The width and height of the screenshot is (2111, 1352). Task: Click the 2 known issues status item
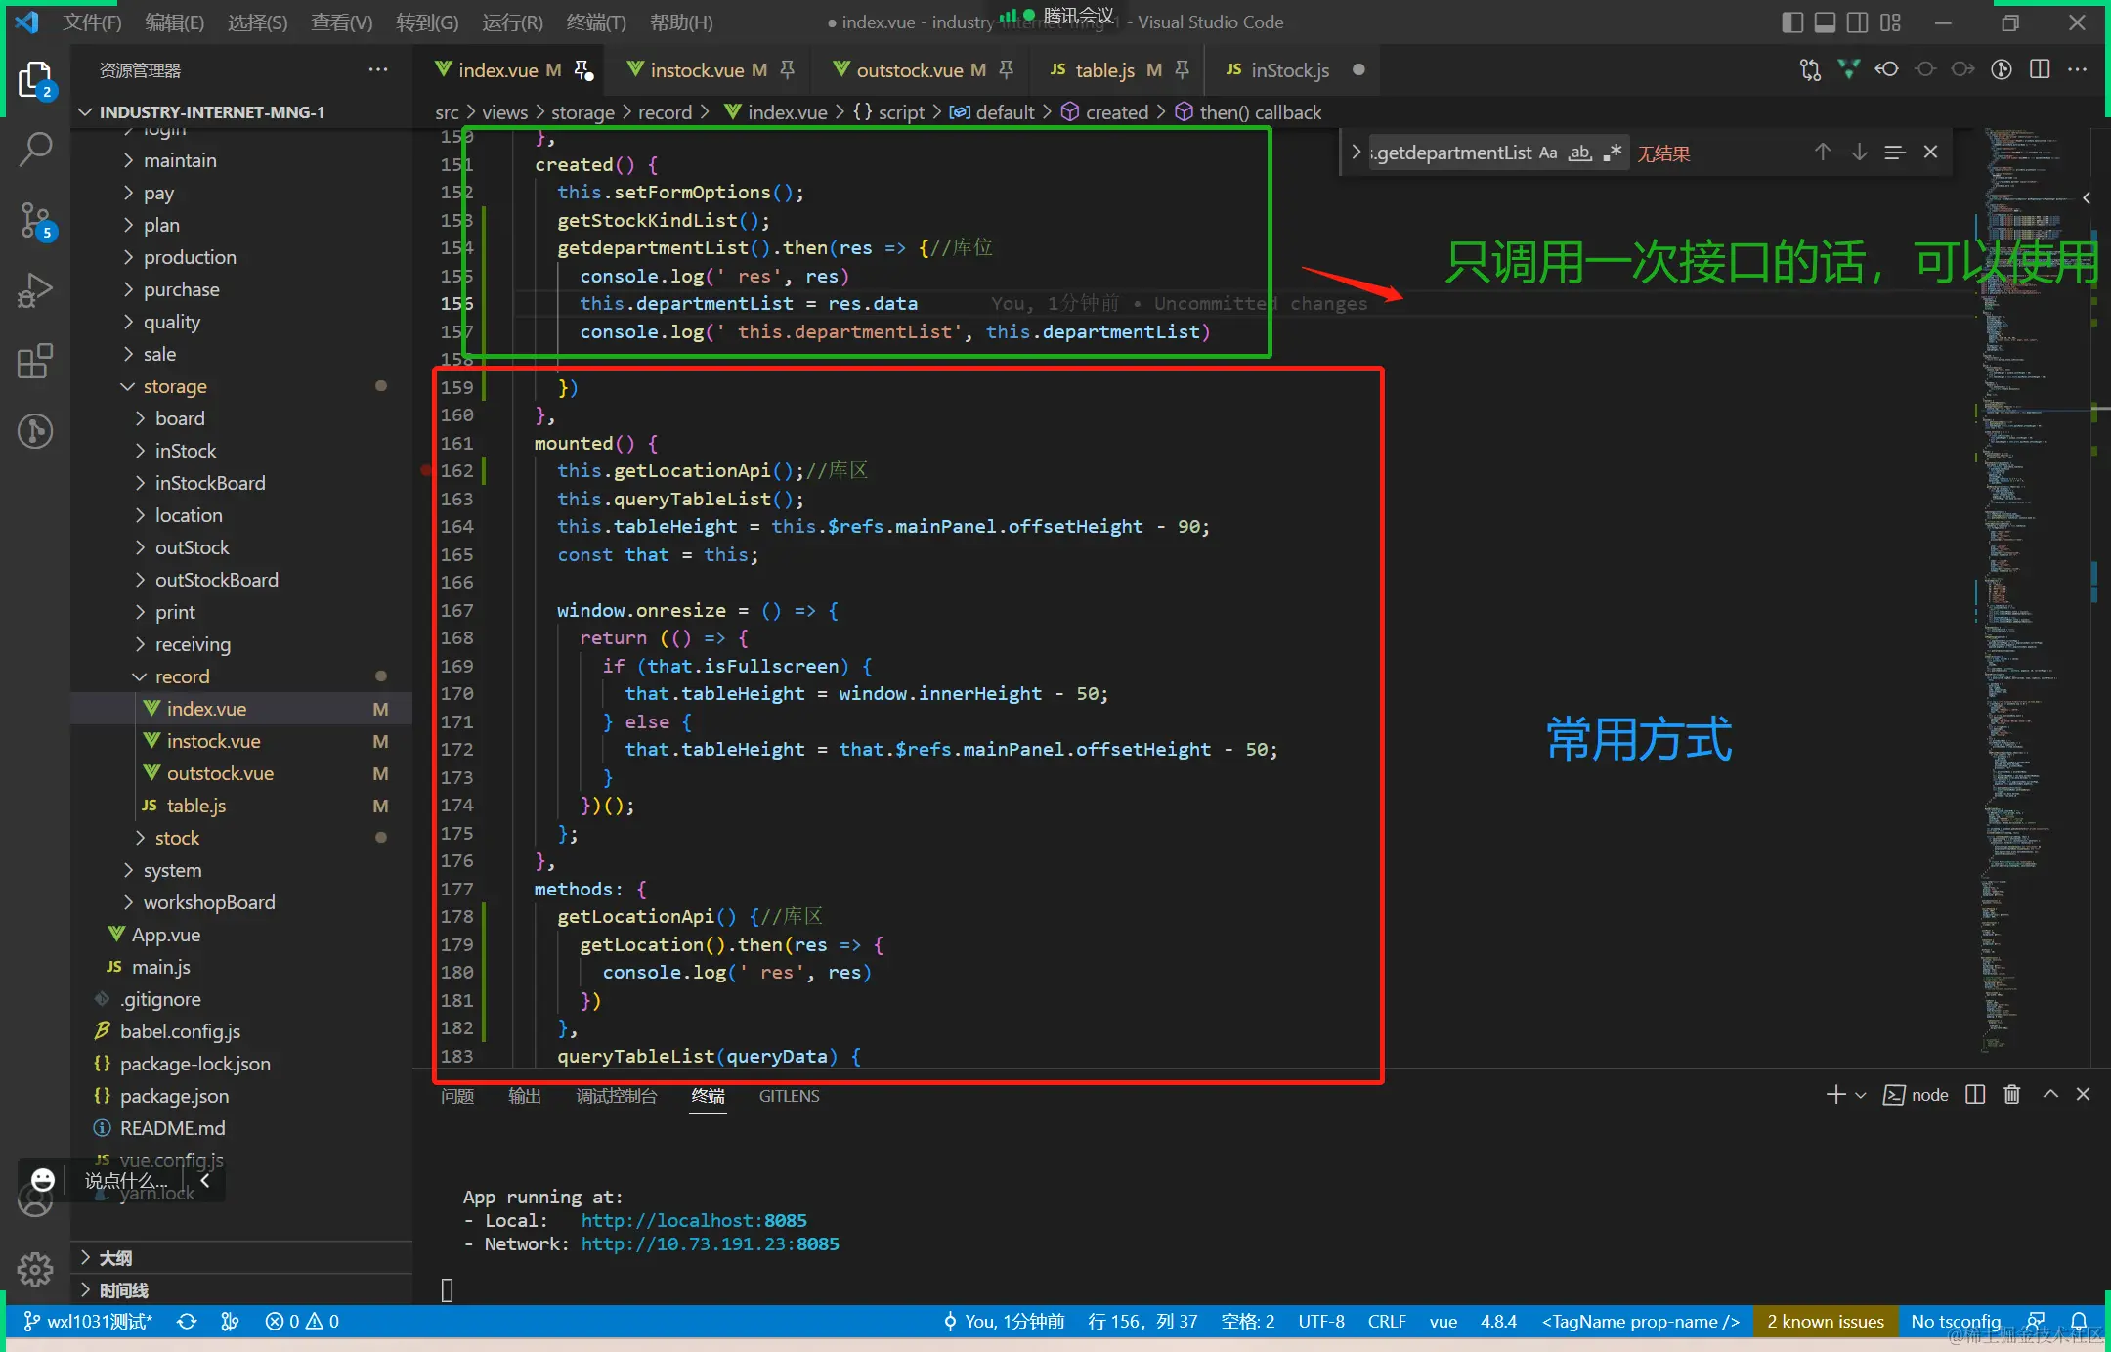tap(1825, 1322)
